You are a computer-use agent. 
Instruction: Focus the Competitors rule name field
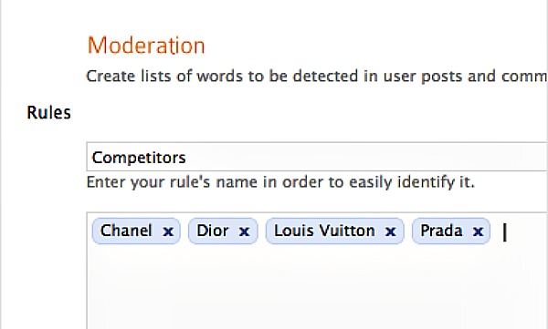pyautogui.click(x=317, y=157)
